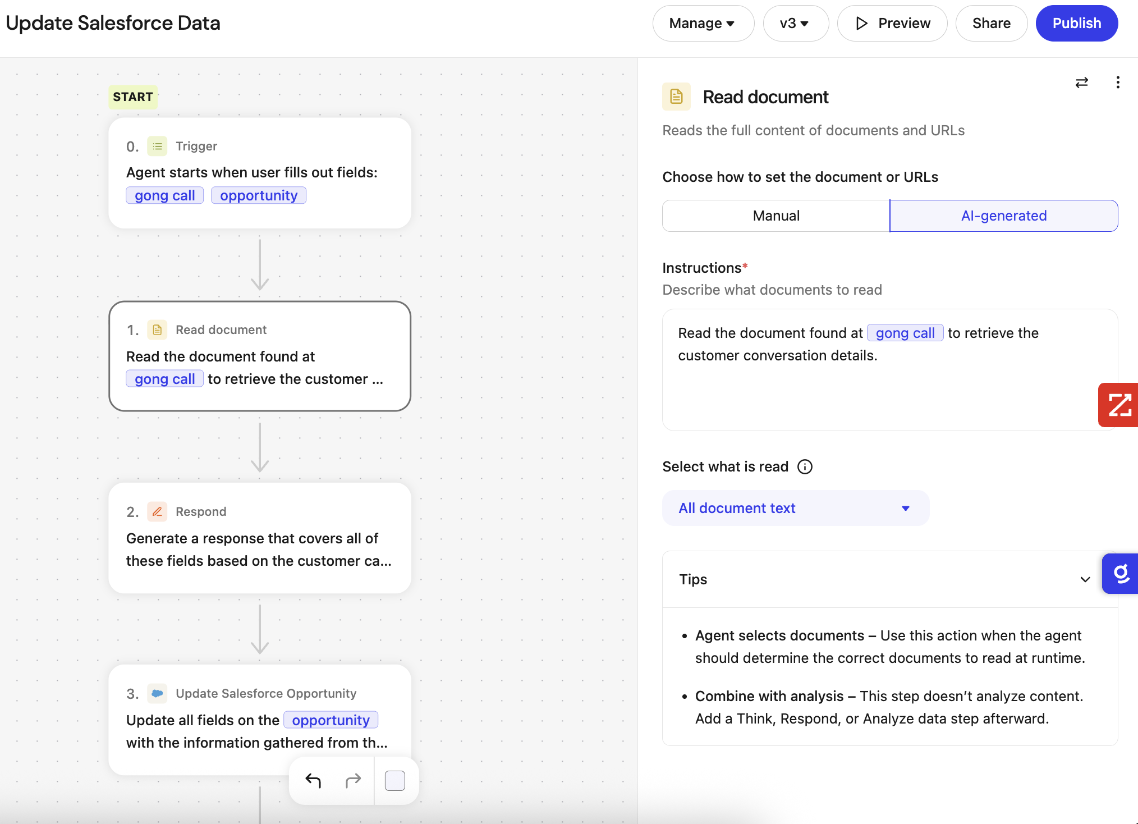Viewport: 1138px width, 824px height.
Task: Click the Share button
Action: tap(992, 23)
